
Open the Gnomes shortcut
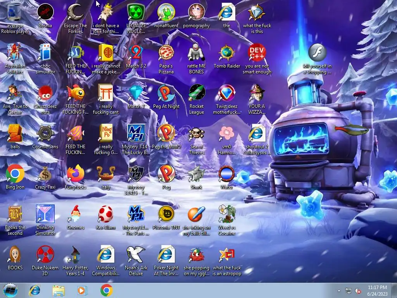[75, 214]
